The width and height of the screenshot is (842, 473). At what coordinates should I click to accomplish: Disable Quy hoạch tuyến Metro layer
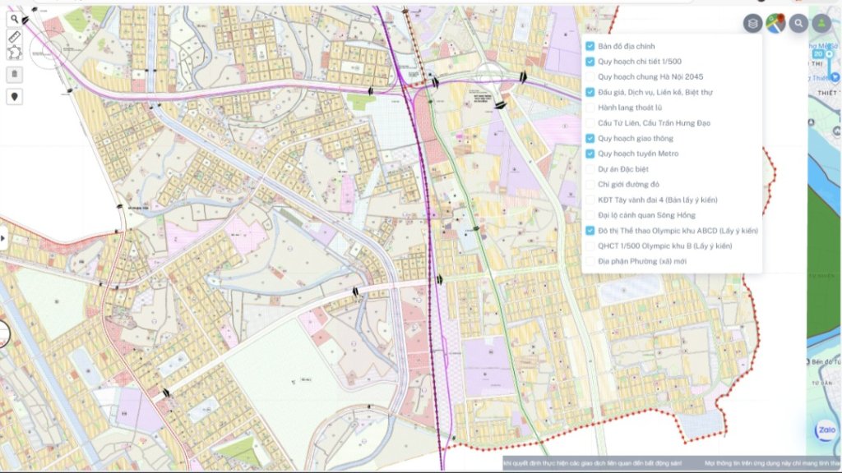click(x=590, y=154)
